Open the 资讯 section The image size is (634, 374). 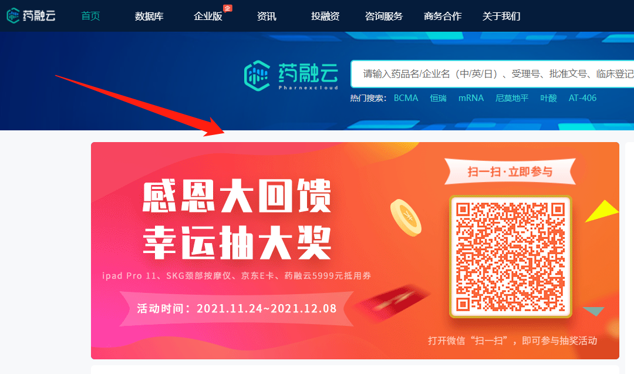[x=267, y=16]
